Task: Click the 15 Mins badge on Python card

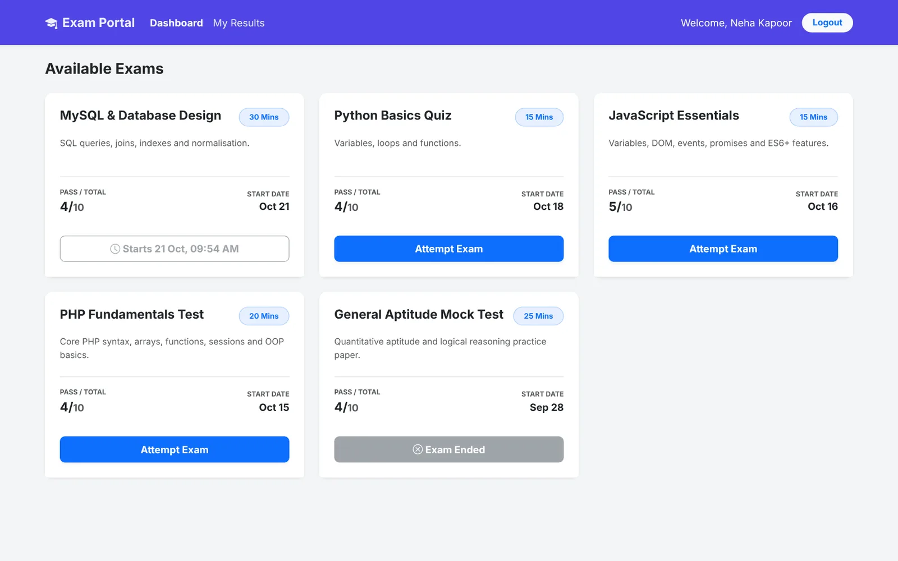Action: pos(539,117)
